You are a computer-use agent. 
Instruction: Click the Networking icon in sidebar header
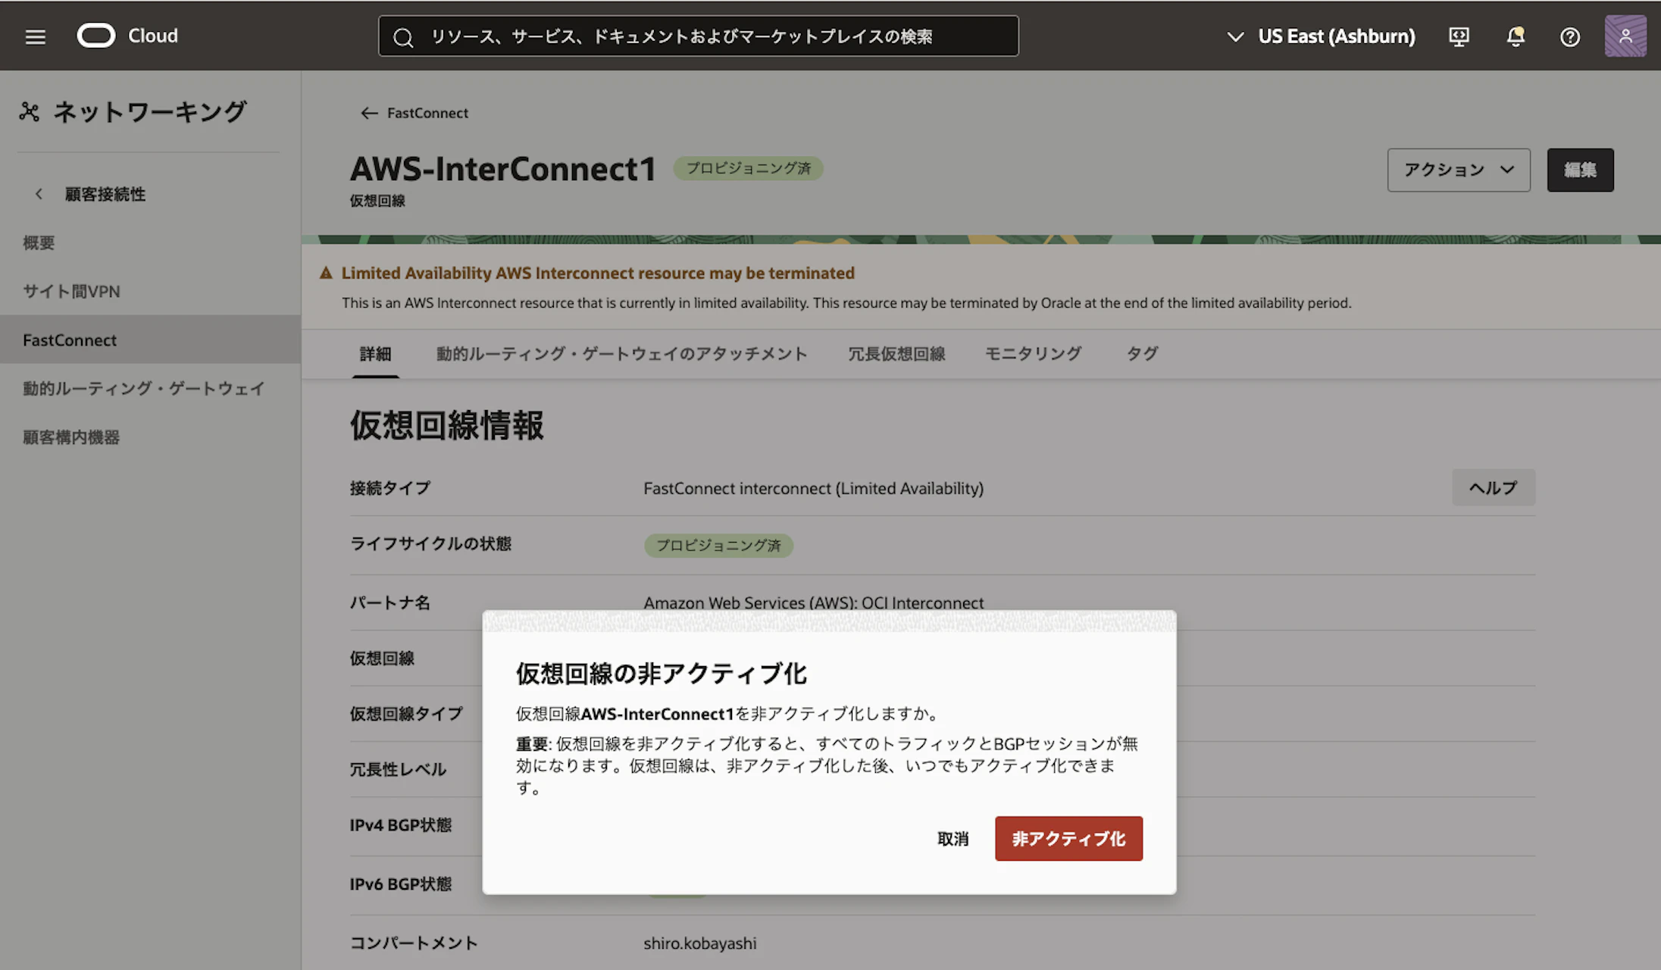pyautogui.click(x=30, y=112)
